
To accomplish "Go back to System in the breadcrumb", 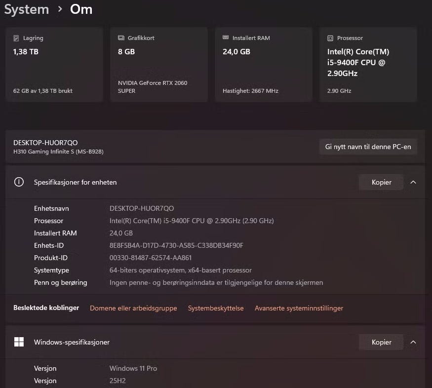I will [27, 9].
